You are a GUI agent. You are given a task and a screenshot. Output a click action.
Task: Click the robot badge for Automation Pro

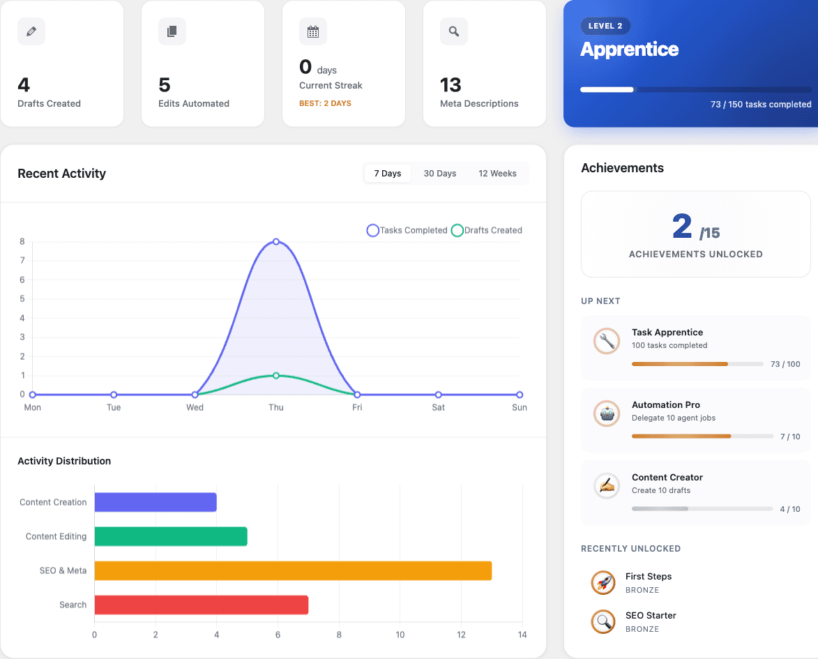tap(607, 414)
